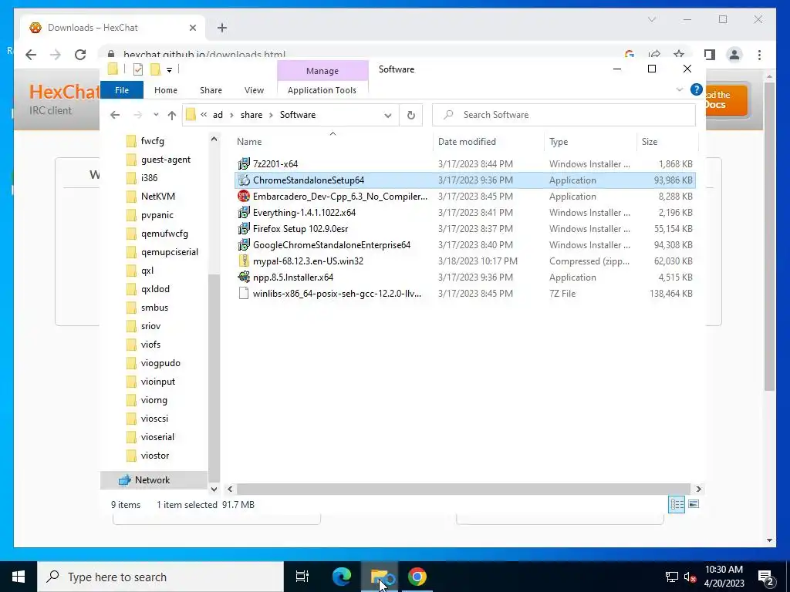The width and height of the screenshot is (790, 592).
Task: Open Chrome tab search dropdown
Action: click(x=651, y=19)
